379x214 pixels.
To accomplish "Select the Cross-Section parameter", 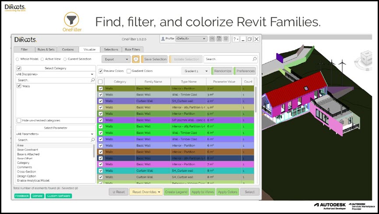I will pos(54,172).
